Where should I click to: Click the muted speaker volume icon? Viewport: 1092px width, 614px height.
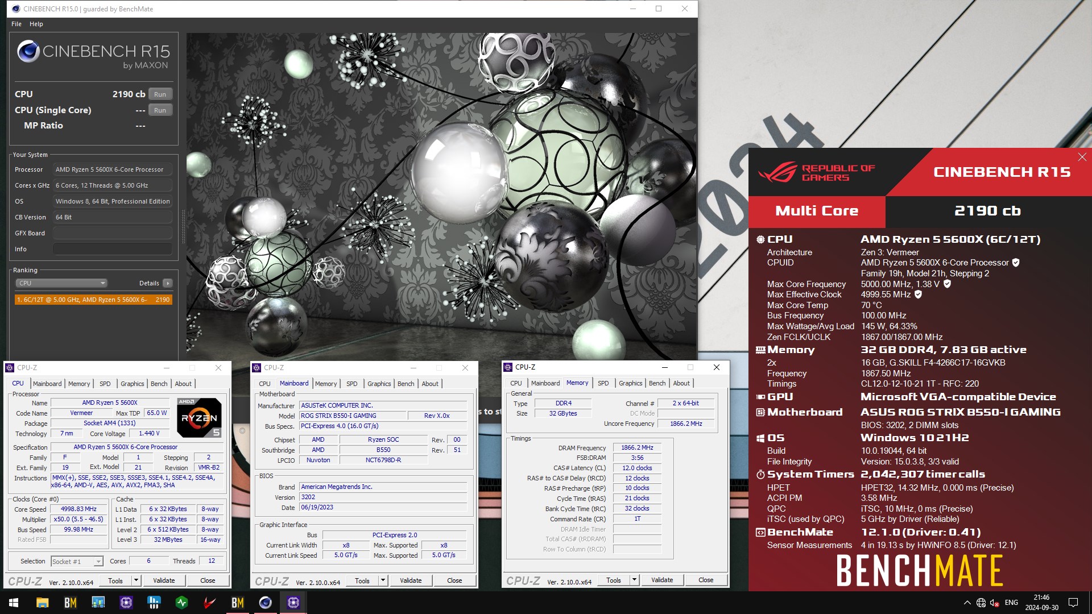click(995, 603)
